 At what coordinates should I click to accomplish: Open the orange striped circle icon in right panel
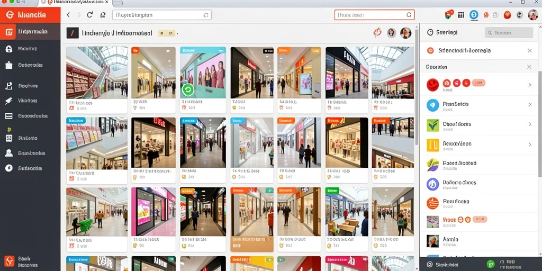point(433,204)
